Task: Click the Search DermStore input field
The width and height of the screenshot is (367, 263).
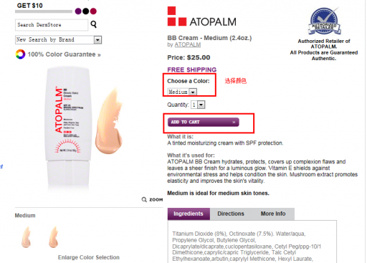Action: (x=52, y=25)
